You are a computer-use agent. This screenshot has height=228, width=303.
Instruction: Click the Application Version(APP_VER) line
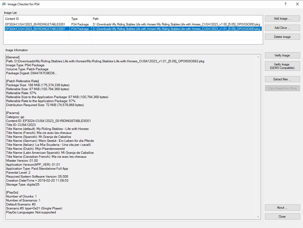(33, 165)
